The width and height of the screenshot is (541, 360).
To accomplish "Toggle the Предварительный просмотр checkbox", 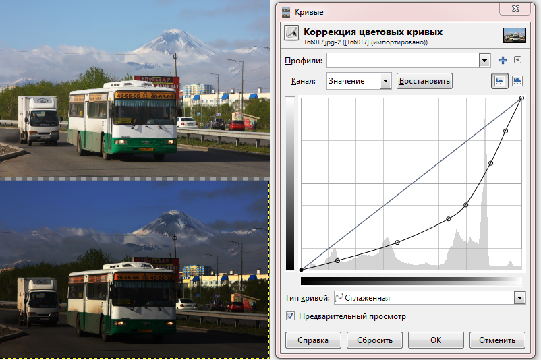I will (x=290, y=316).
